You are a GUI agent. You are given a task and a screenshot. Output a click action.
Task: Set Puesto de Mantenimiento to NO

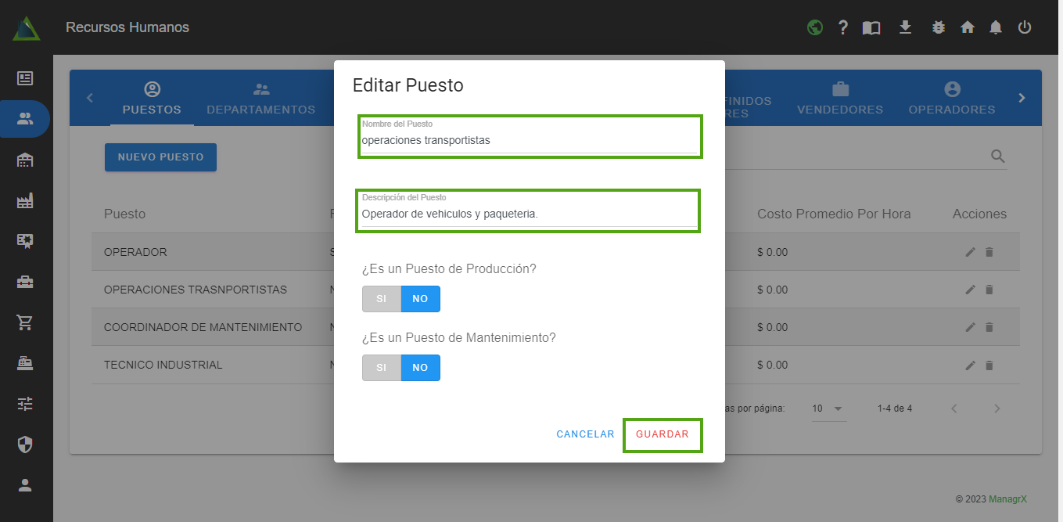point(420,368)
